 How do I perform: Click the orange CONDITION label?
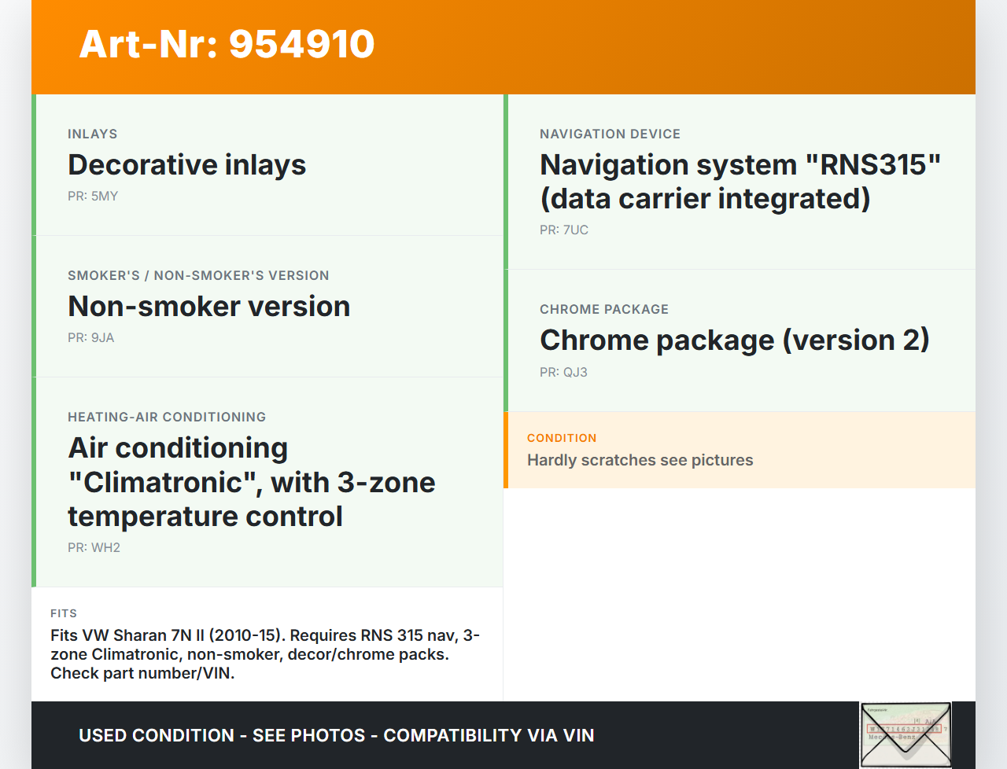point(562,438)
